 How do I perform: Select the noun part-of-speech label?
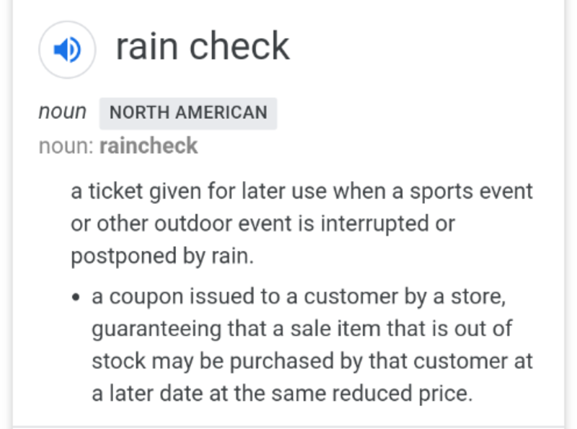(62, 112)
